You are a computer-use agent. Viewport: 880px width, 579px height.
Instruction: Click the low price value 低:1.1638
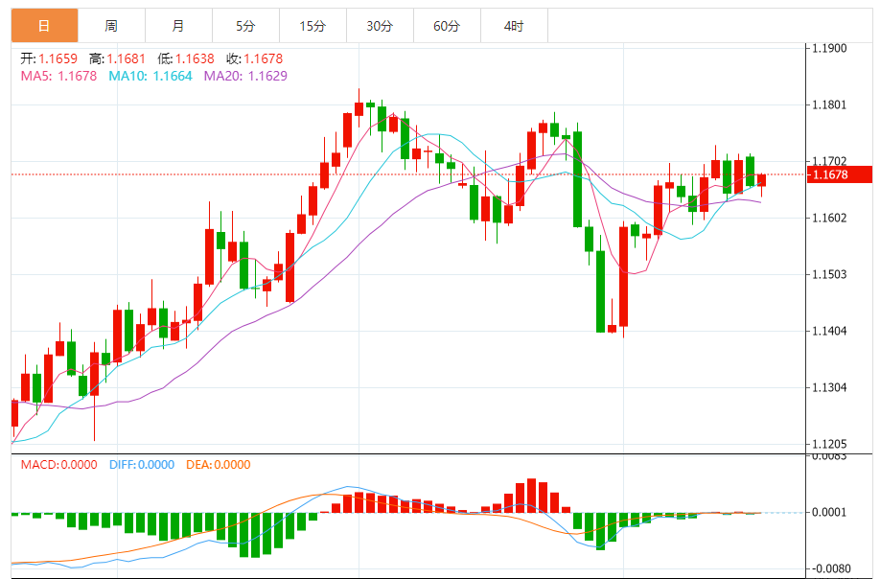(186, 58)
